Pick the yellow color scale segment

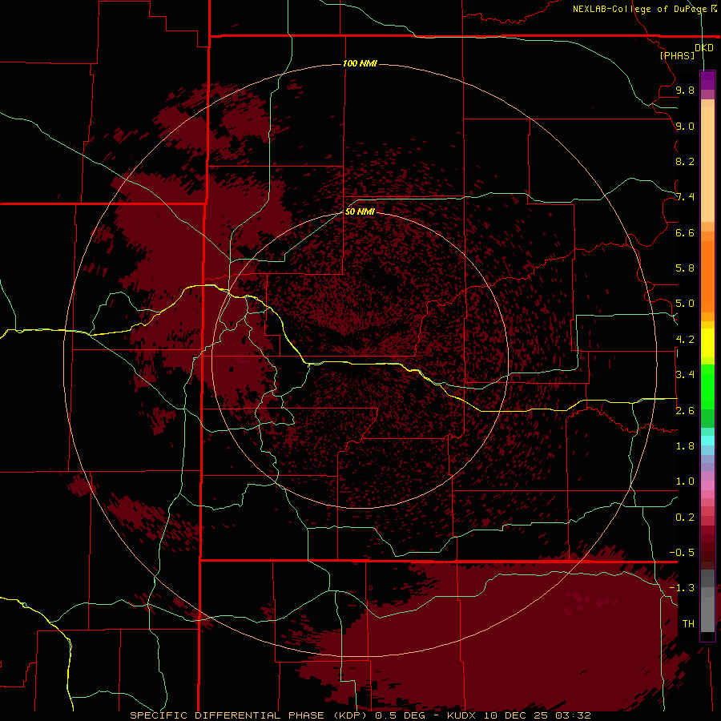click(707, 343)
